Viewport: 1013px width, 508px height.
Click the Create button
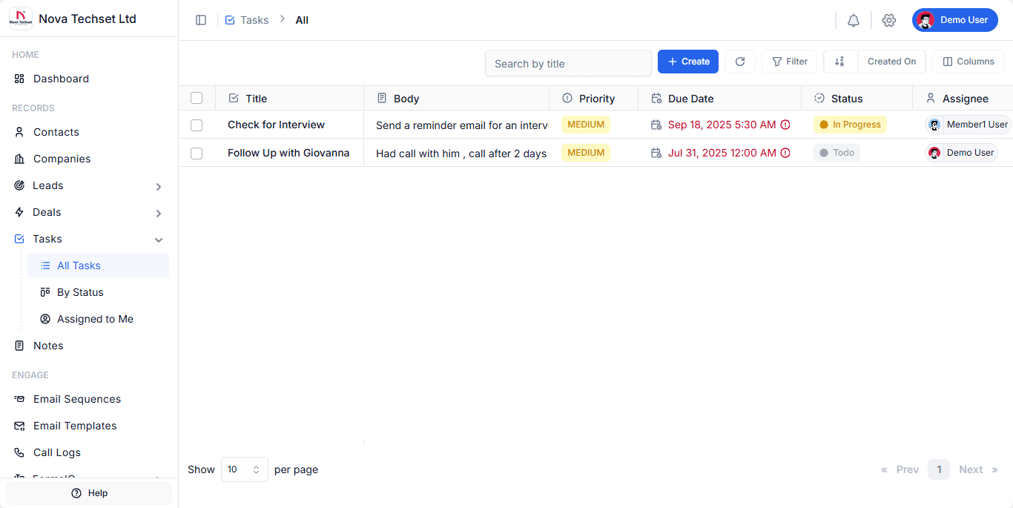pos(687,62)
